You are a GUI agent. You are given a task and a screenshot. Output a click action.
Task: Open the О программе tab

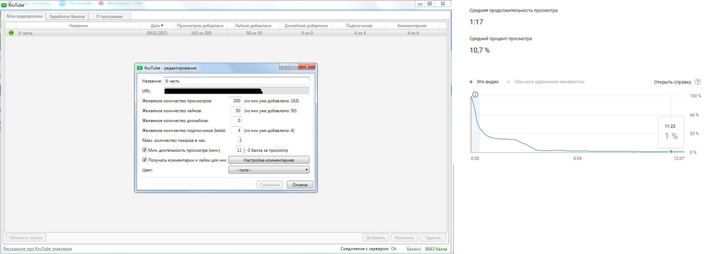109,16
